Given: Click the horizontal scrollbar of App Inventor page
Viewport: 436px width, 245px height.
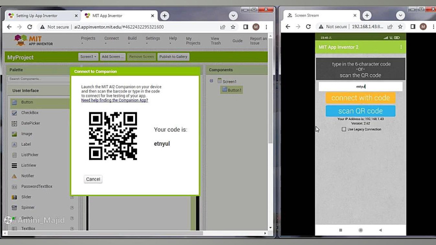Looking at the screenshot, I should (x=106, y=233).
